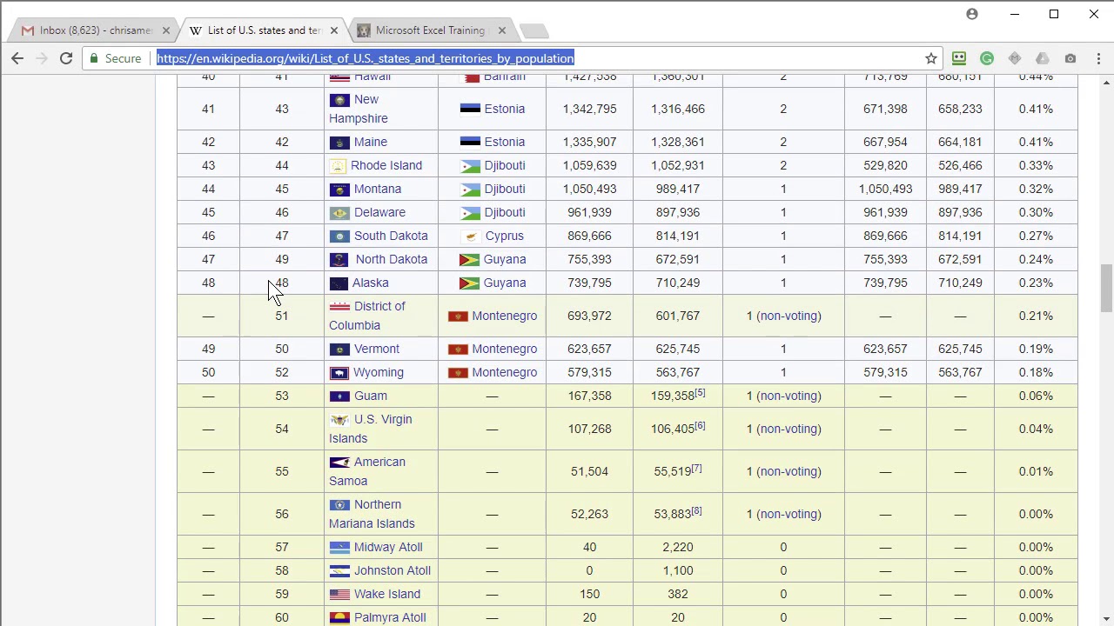Click the Cyprus flag icon
The height and width of the screenshot is (626, 1114).
click(471, 236)
